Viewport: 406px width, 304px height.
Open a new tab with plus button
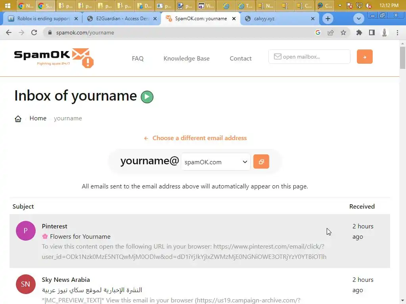328,19
